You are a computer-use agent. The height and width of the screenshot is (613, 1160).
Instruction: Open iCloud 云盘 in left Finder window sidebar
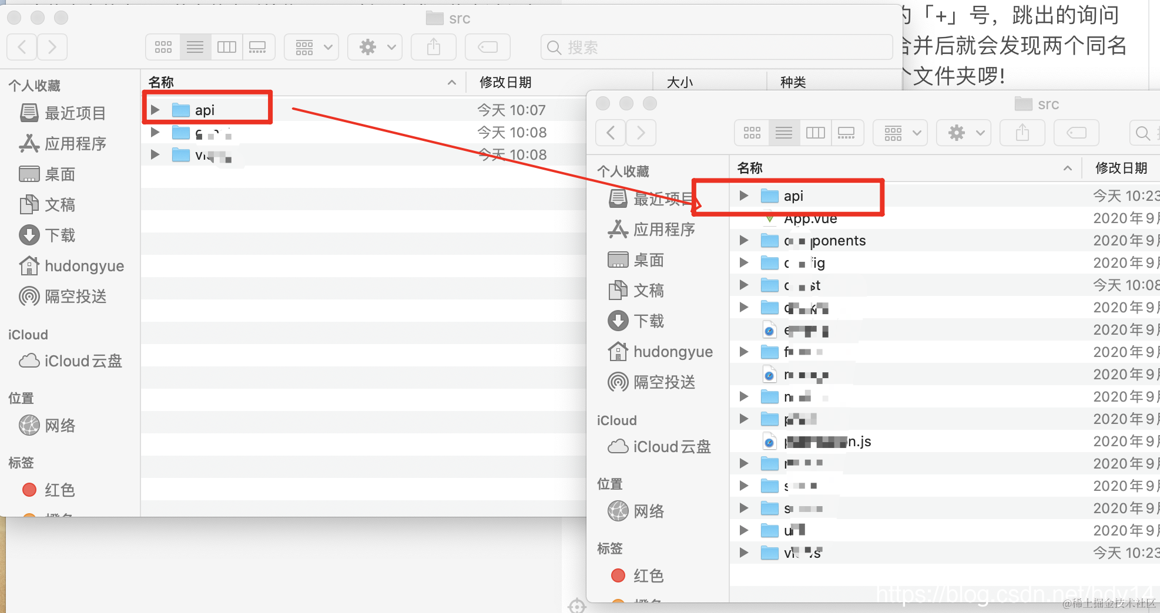tap(71, 361)
